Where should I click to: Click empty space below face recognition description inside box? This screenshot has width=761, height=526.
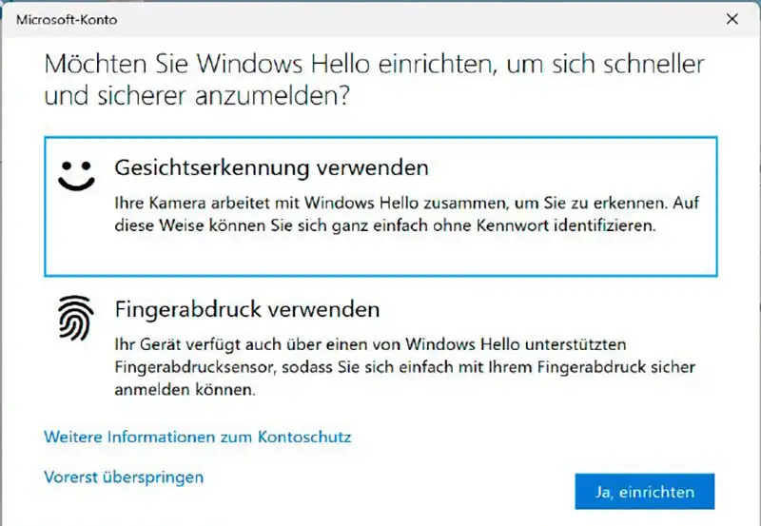pyautogui.click(x=380, y=255)
